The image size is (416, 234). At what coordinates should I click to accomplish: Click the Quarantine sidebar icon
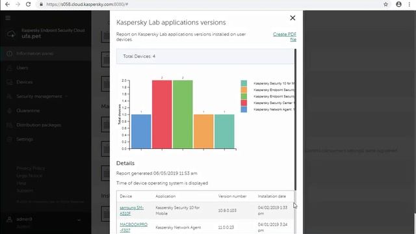coord(10,110)
